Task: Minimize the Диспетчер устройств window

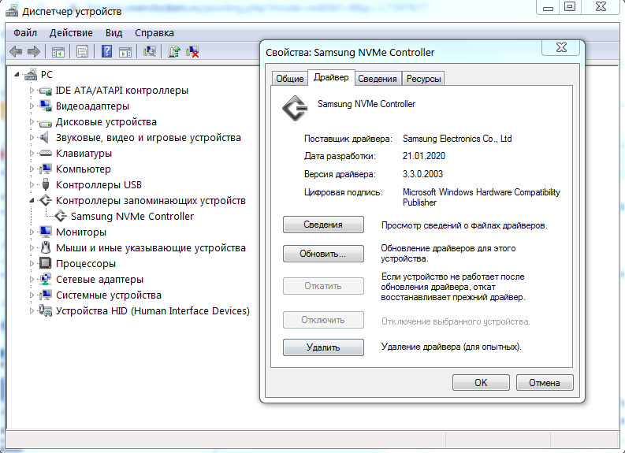Action: tap(548, 7)
